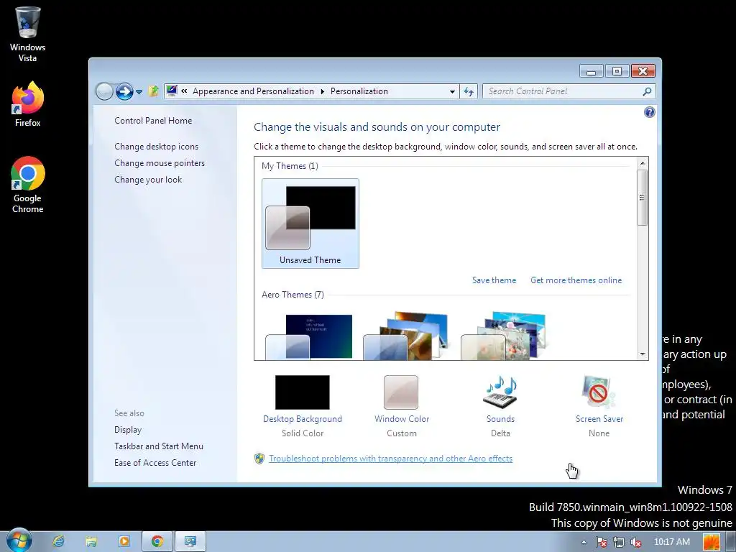The height and width of the screenshot is (552, 736).
Task: Click the theme list scroll up arrow
Action: coord(643,163)
